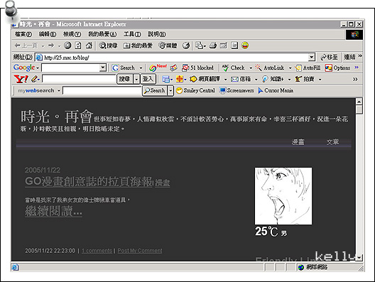Screen dimensions: 375x282
Task: Click the mywebsearch input field
Action: click(x=102, y=91)
